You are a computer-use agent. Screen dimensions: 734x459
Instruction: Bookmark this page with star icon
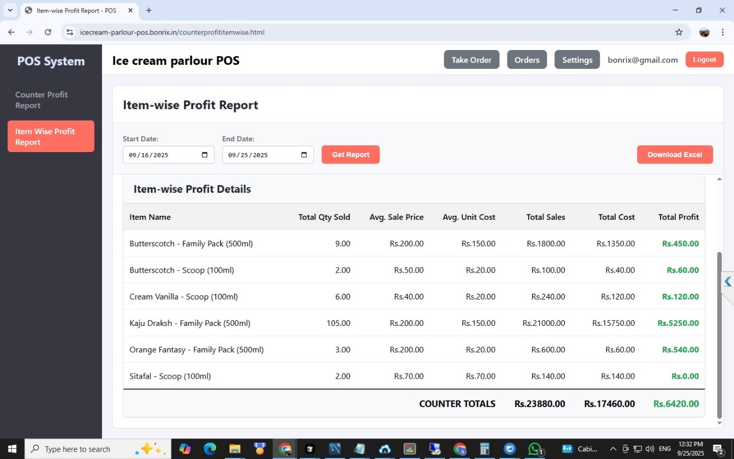[x=679, y=32]
